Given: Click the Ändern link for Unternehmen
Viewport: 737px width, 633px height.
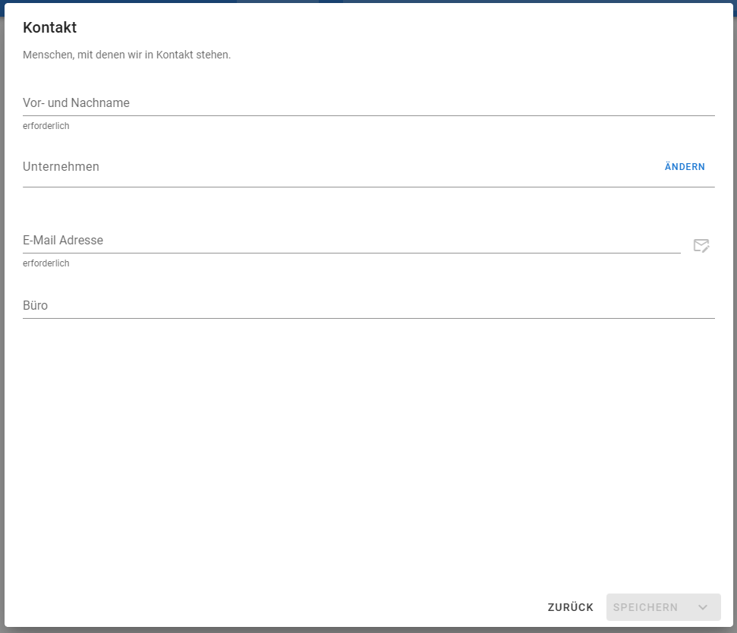Looking at the screenshot, I should click(685, 167).
